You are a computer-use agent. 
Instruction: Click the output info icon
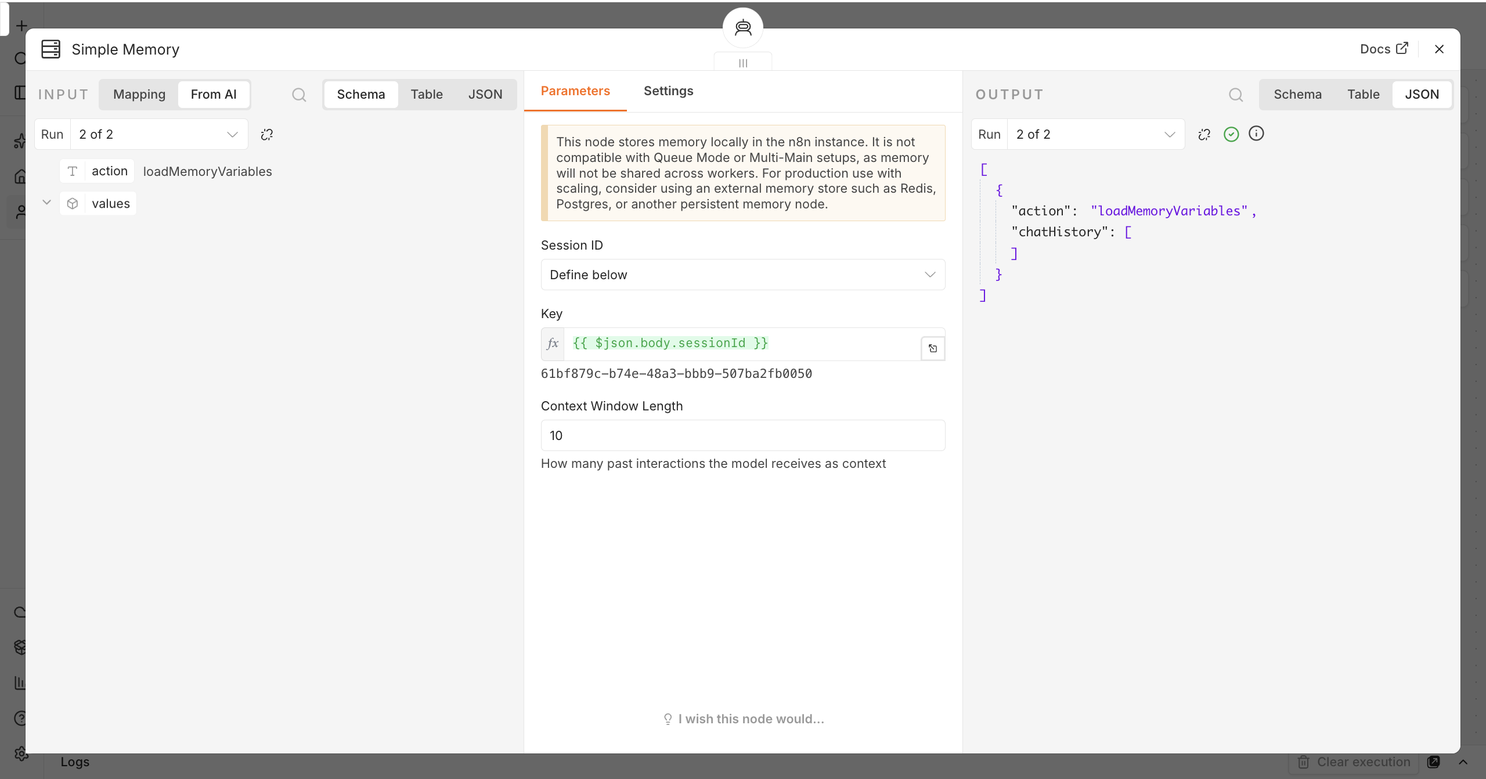coord(1256,134)
